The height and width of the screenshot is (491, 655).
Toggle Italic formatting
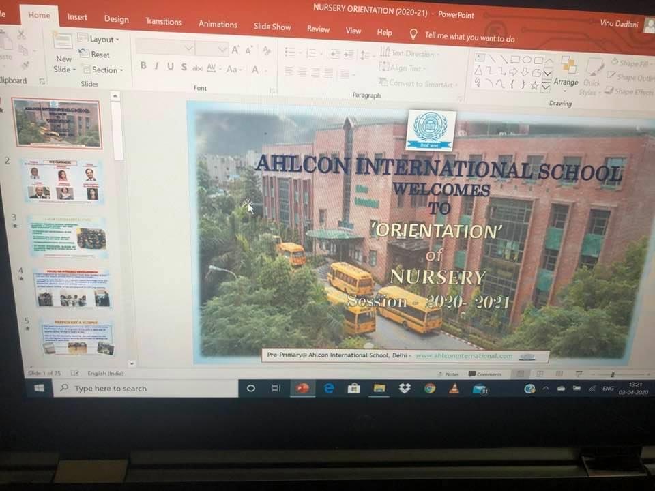tap(157, 65)
